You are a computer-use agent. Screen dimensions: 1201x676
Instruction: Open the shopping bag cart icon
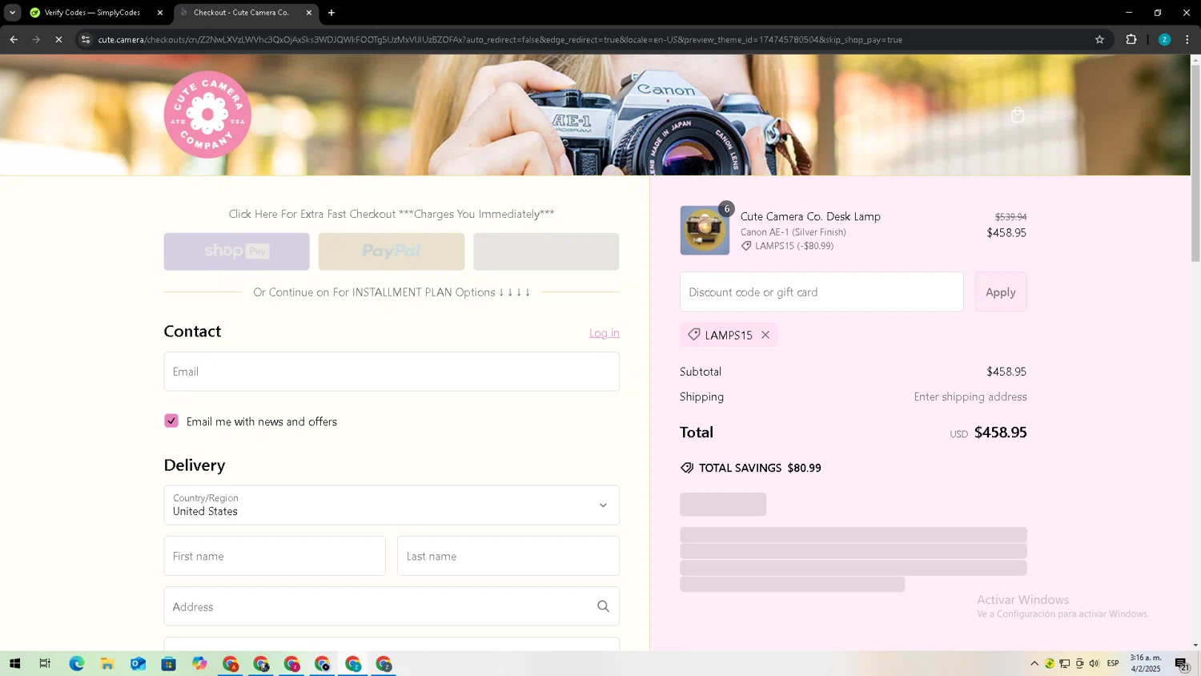pyautogui.click(x=1018, y=115)
